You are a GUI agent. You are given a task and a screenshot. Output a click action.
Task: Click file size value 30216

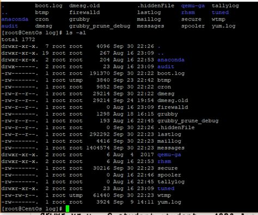click(101, 168)
